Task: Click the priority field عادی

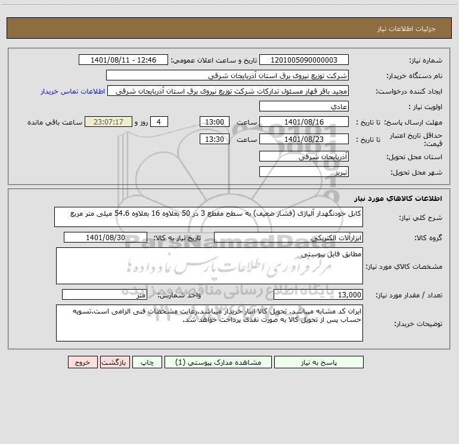Action: (304, 106)
